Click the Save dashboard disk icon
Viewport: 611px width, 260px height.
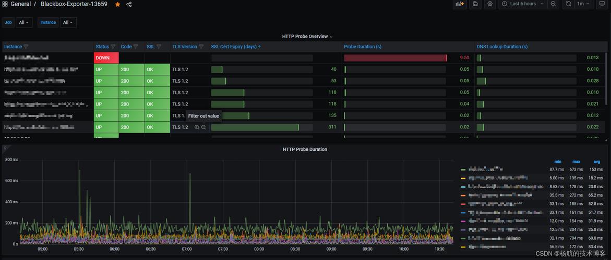point(475,4)
